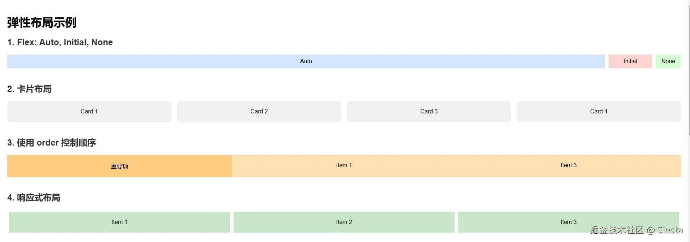Click Item 3 in the orange order row
690x242 pixels.
click(x=568, y=165)
